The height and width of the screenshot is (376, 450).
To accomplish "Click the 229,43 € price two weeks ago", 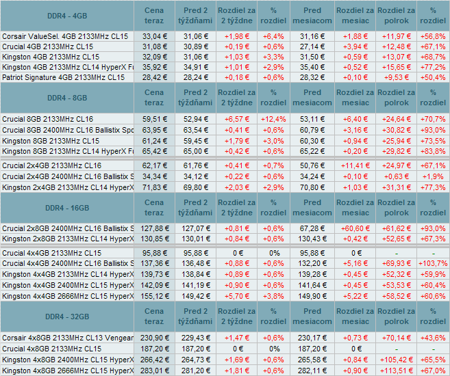I will click(x=196, y=338).
